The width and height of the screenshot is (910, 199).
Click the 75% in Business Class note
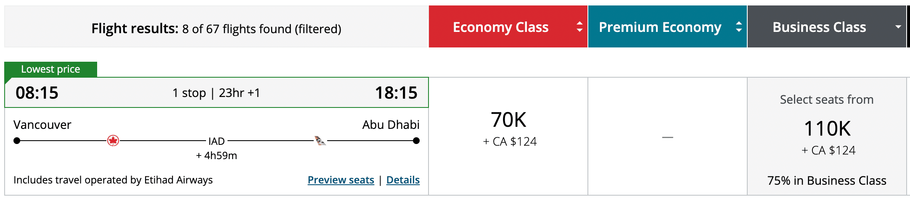[827, 181]
